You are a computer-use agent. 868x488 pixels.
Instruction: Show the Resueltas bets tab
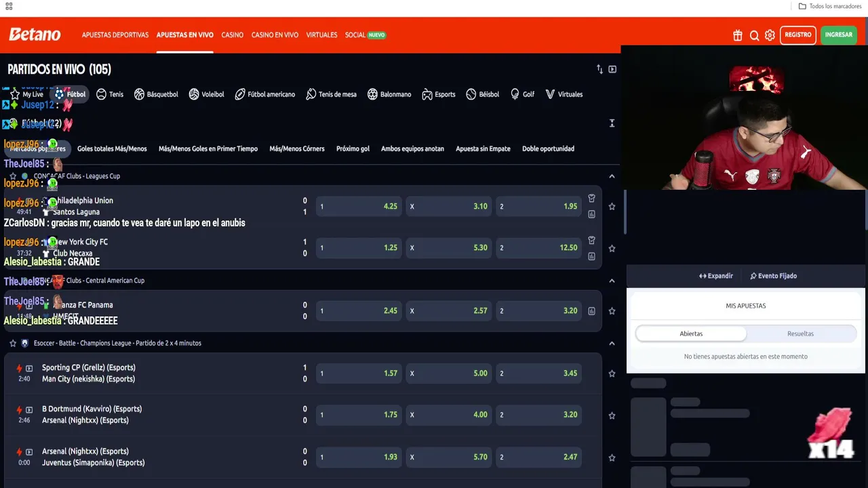(800, 333)
